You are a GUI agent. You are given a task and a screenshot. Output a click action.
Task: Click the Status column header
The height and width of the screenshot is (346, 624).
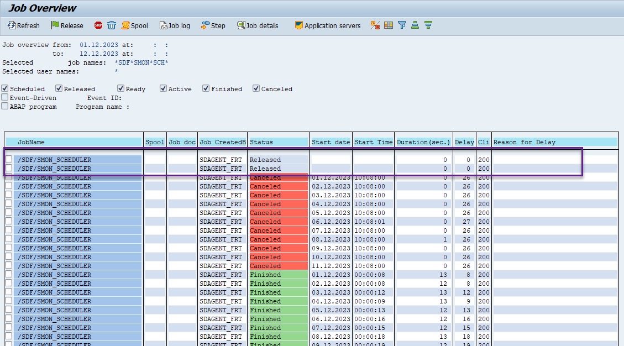point(278,142)
